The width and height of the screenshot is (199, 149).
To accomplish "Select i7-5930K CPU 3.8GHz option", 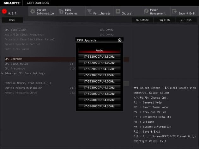I will point(99,75).
